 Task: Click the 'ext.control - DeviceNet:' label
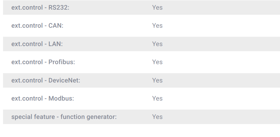point(46,80)
